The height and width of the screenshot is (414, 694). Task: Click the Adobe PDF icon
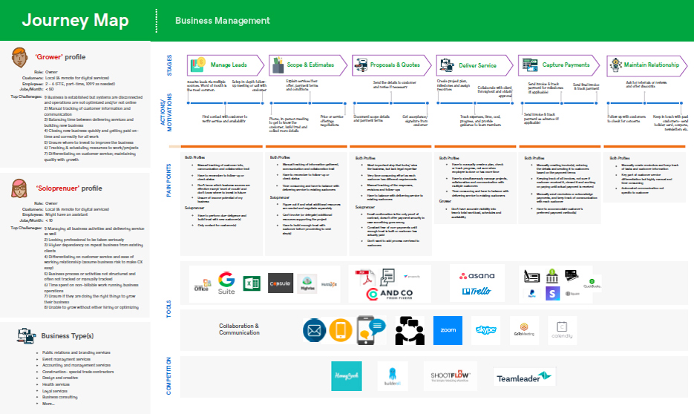[364, 277]
